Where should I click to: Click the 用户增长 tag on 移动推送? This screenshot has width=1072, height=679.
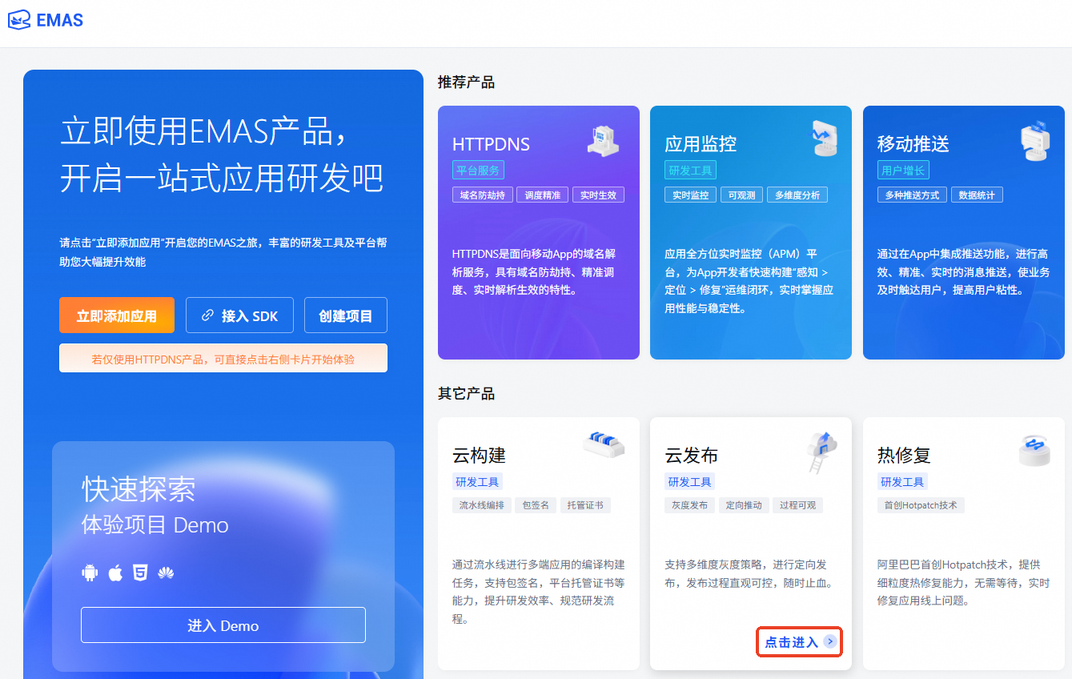coord(903,170)
